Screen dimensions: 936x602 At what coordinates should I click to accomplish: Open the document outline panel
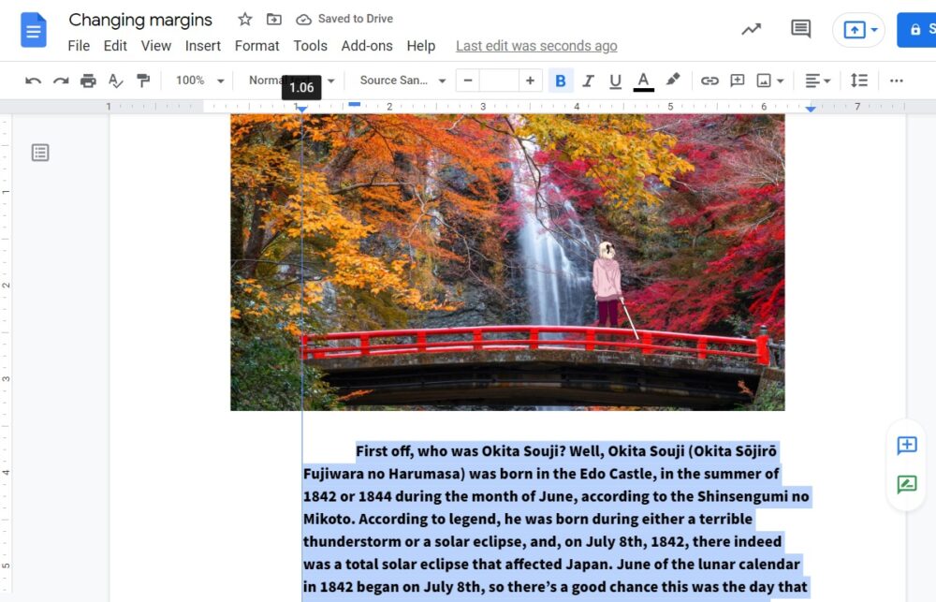tap(39, 151)
